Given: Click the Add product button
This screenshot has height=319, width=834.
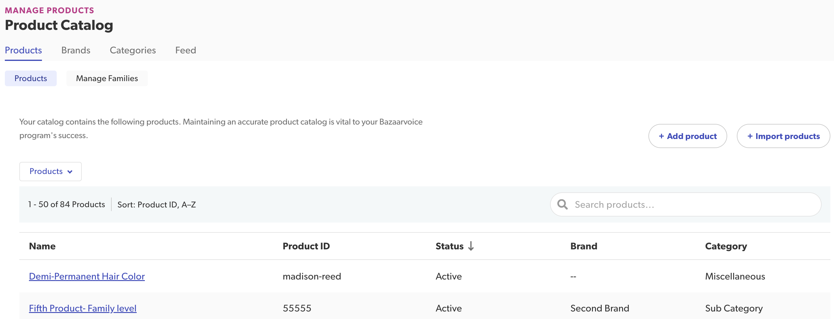Looking at the screenshot, I should [687, 136].
